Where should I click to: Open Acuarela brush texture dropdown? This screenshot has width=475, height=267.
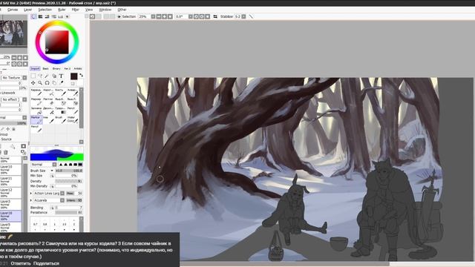pyautogui.click(x=62, y=200)
